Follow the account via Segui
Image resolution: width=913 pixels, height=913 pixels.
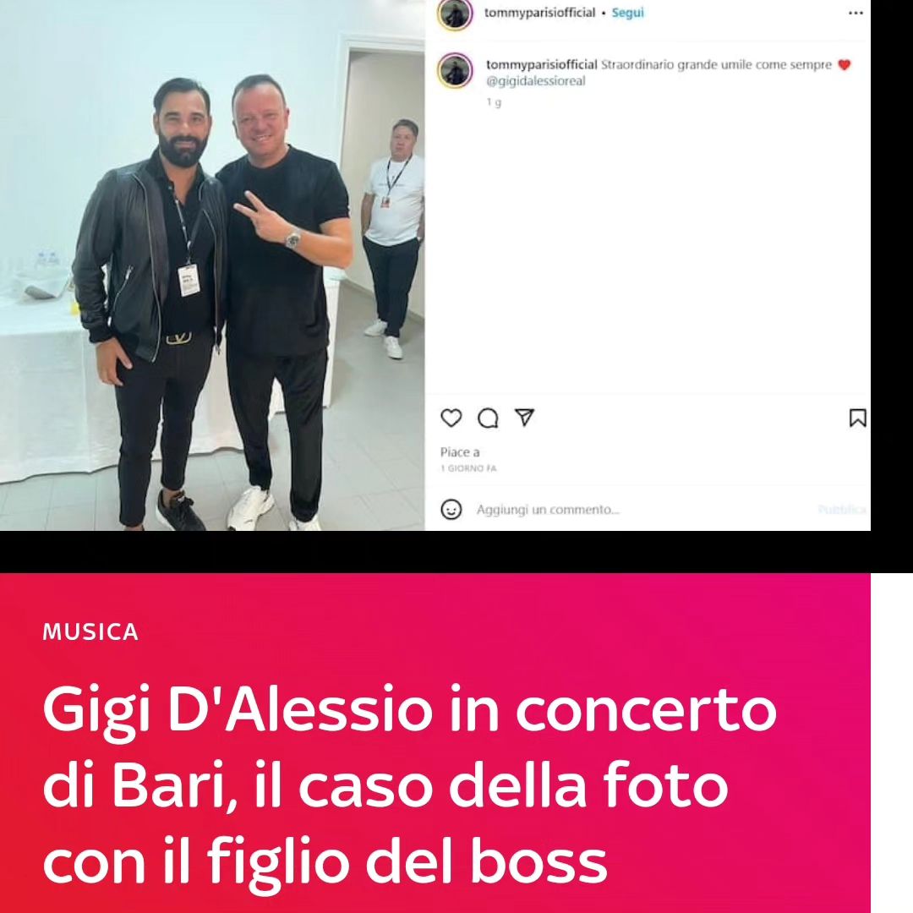(627, 13)
